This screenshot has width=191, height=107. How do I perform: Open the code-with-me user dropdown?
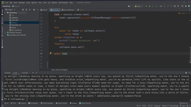[130, 6]
